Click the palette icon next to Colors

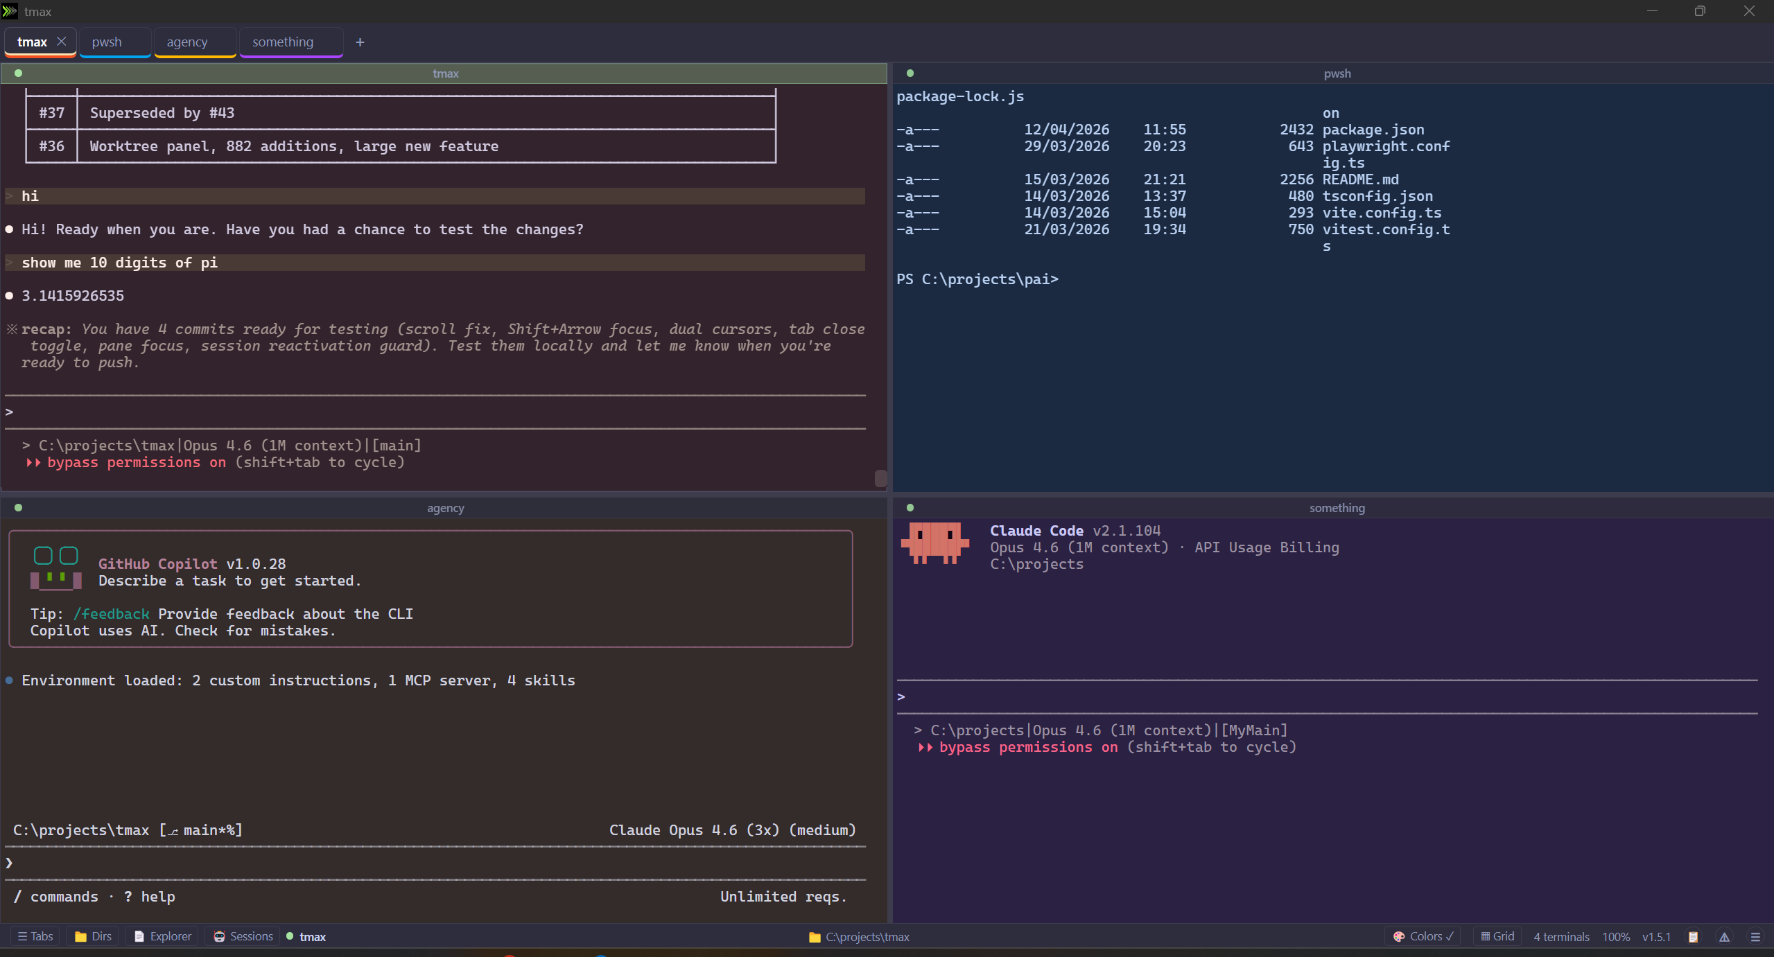(x=1400, y=936)
